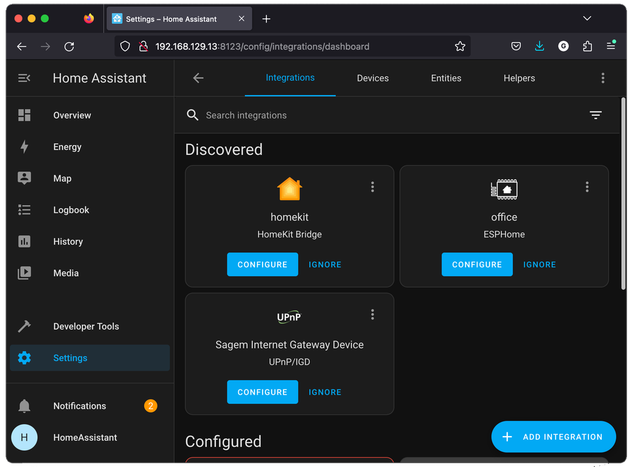
Task: Ignore the discovered office ESPHome device
Action: pos(539,264)
